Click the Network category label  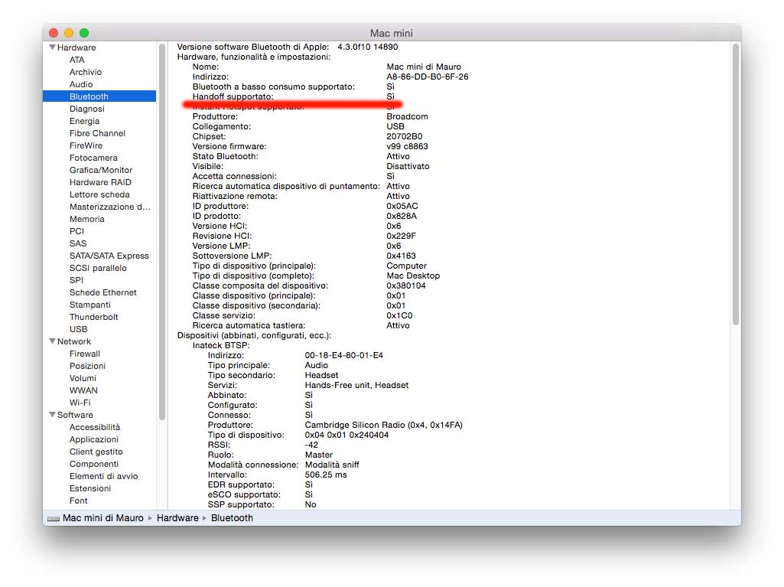[73, 341]
